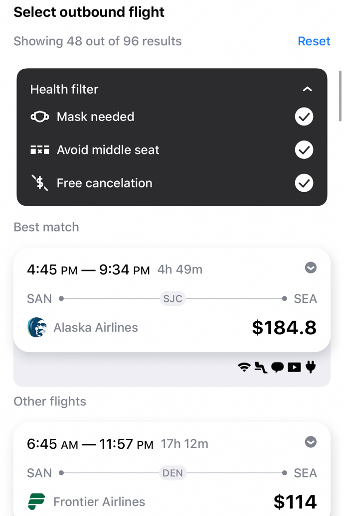Viewport: 344px width, 516px height.
Task: Click the SJC layover stop label
Action: pos(173,299)
